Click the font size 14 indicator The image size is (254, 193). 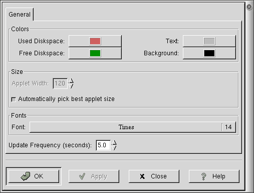(x=228, y=127)
